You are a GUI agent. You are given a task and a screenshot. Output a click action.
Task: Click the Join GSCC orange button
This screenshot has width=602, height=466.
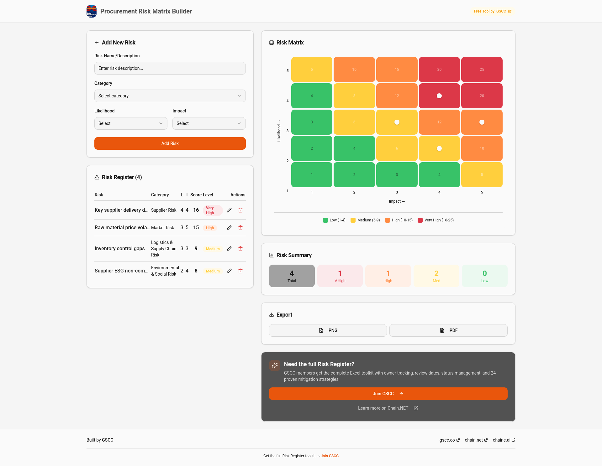pyautogui.click(x=388, y=394)
